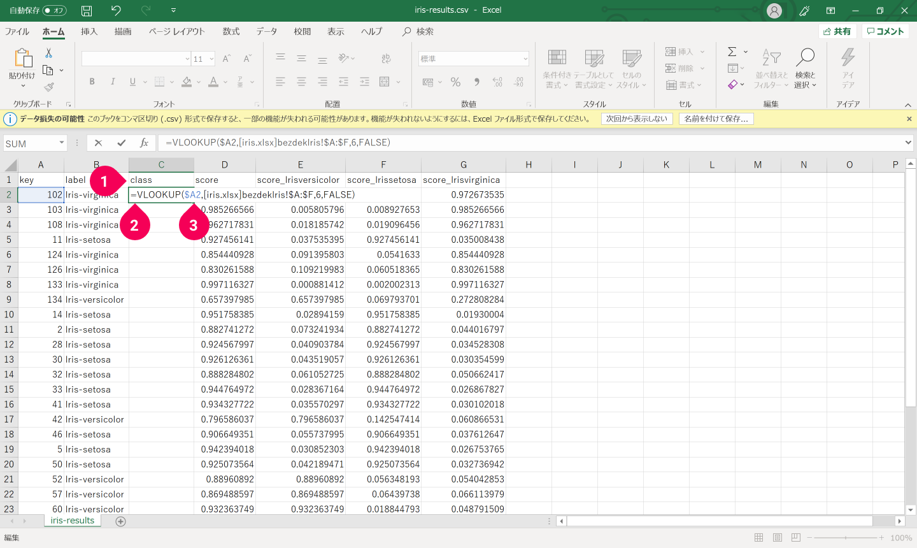This screenshot has height=548, width=917.
Task: Switch to the Data tab
Action: click(267, 31)
